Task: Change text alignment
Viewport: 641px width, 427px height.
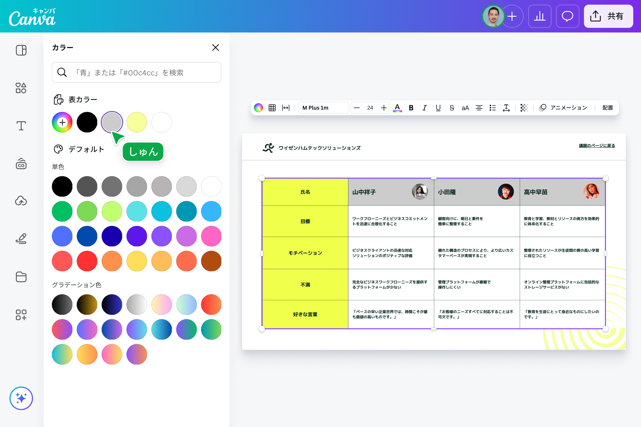Action: 479,108
